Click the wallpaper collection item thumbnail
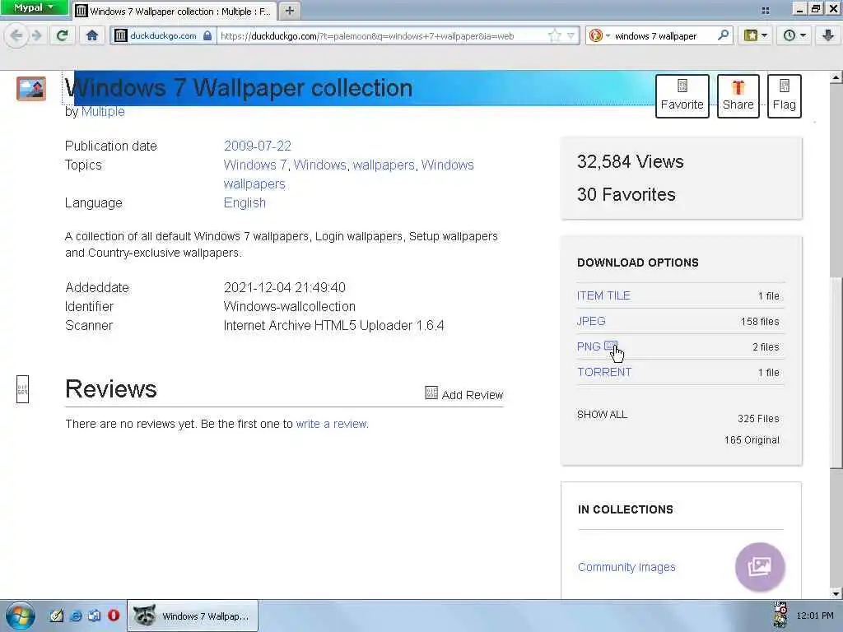Screen dimensions: 843x632 click(31, 89)
